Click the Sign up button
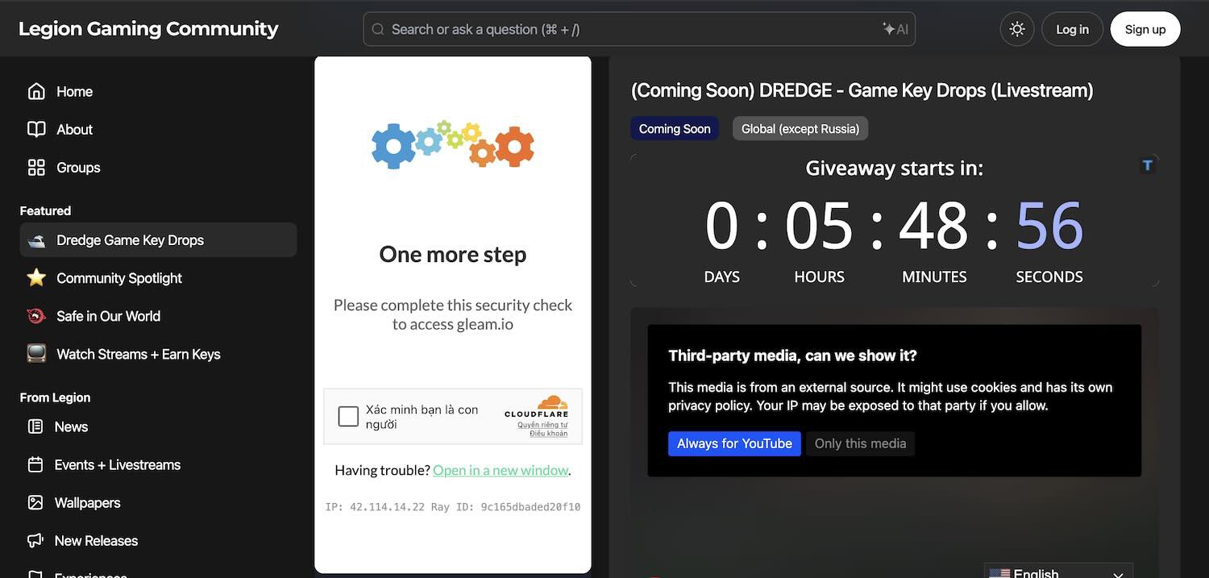Image resolution: width=1209 pixels, height=578 pixels. (1145, 29)
